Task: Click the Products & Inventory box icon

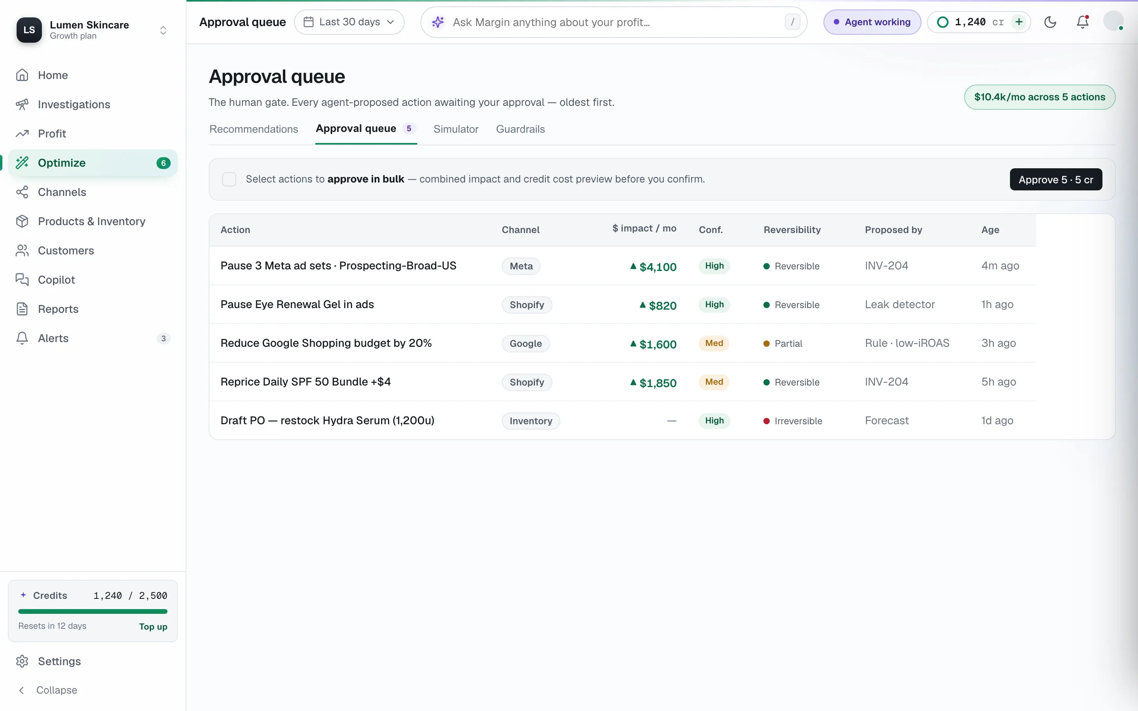Action: pos(22,221)
